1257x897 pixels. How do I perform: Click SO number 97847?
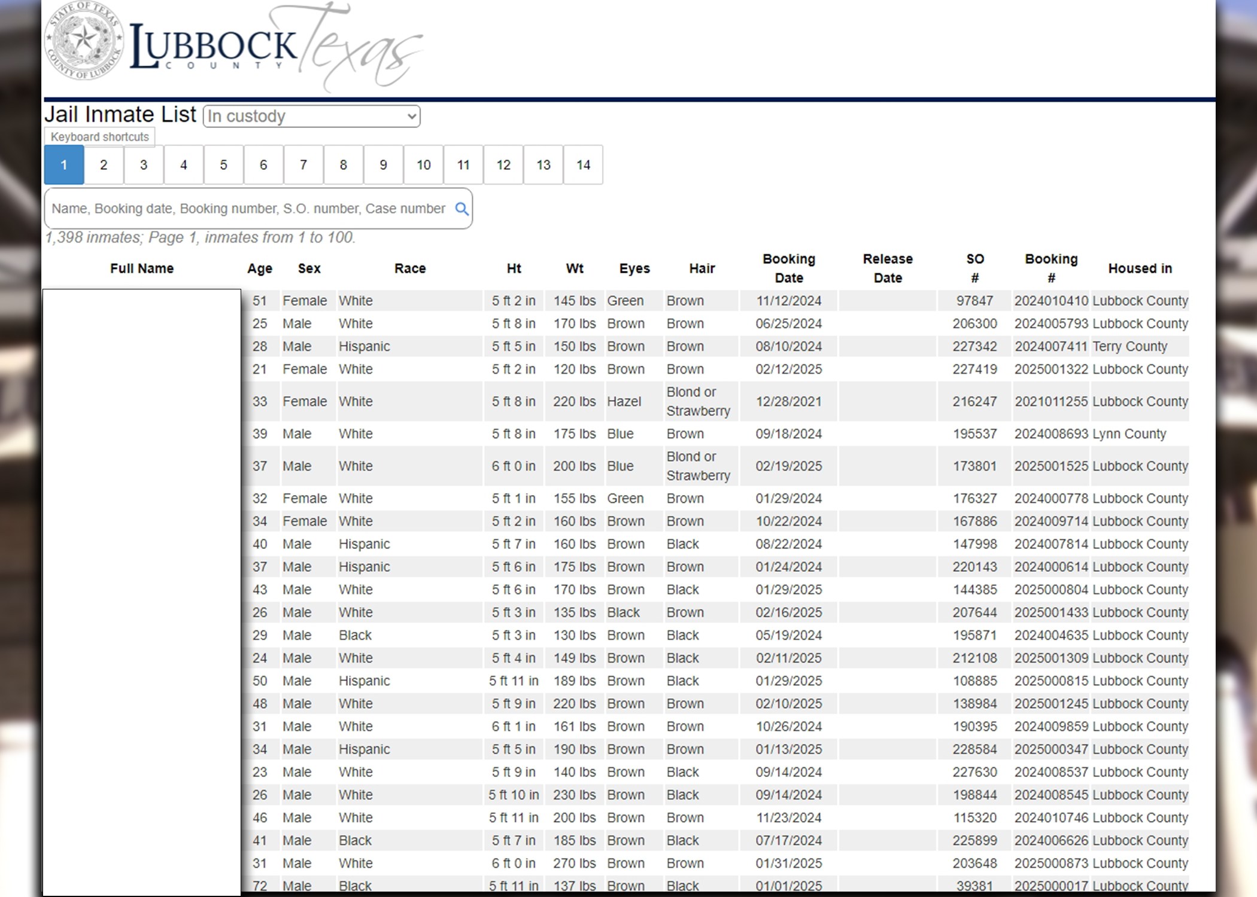point(975,301)
